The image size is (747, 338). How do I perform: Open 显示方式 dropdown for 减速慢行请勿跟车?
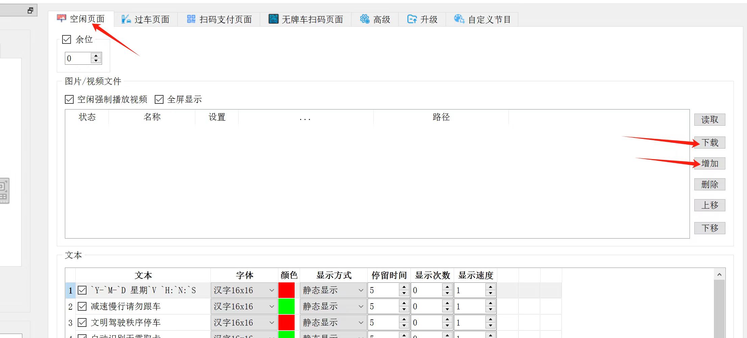[333, 306]
